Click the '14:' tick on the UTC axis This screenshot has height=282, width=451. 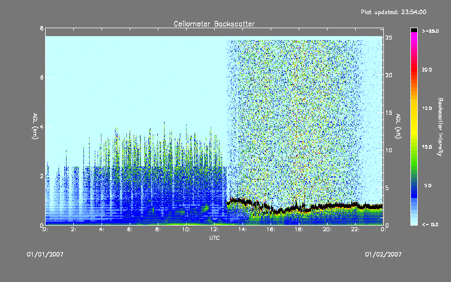coord(242,230)
